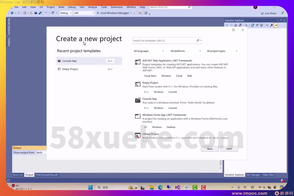This screenshot has width=294, height=196.
Task: Open Visual Studio from the taskbar
Action: click(x=177, y=187)
